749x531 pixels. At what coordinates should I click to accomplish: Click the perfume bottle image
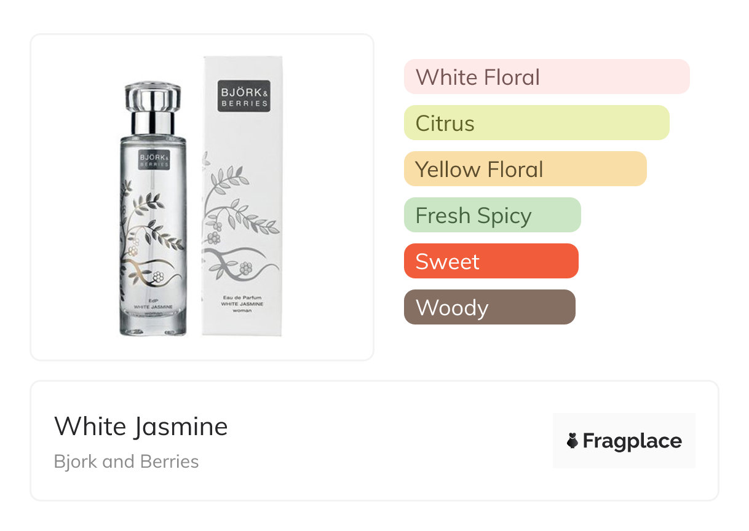pos(153,246)
